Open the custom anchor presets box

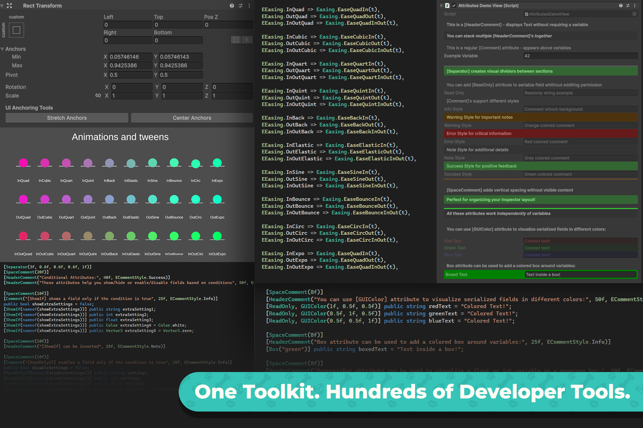point(16,30)
